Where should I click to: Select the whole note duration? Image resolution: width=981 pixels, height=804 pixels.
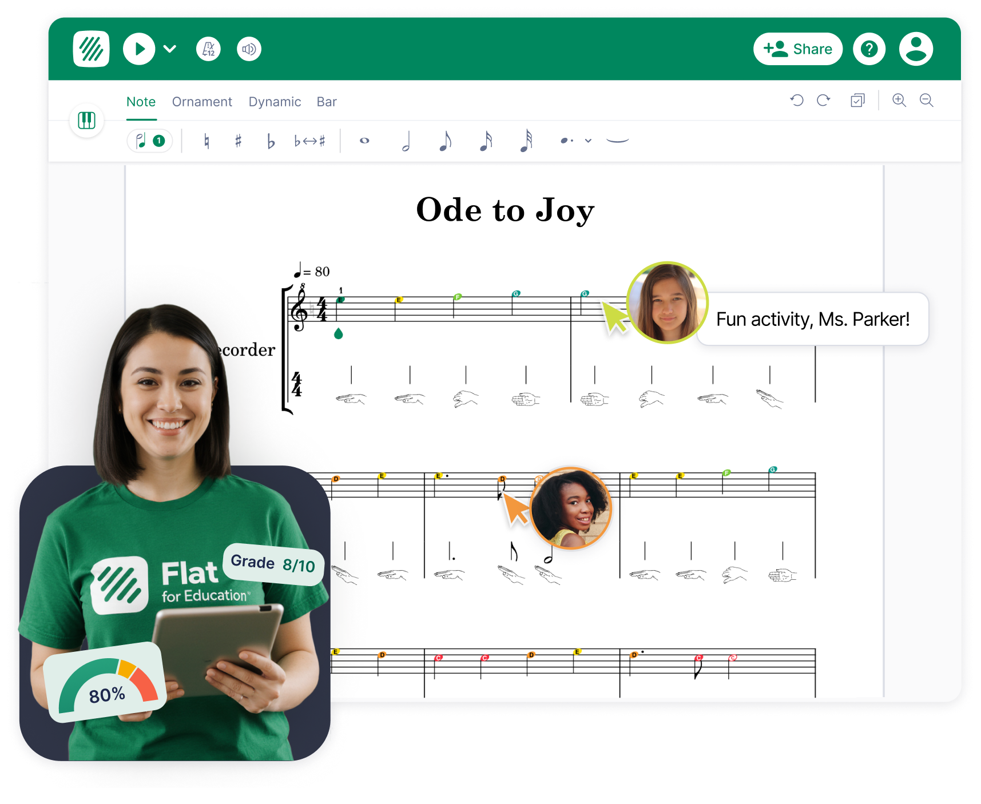pyautogui.click(x=364, y=141)
